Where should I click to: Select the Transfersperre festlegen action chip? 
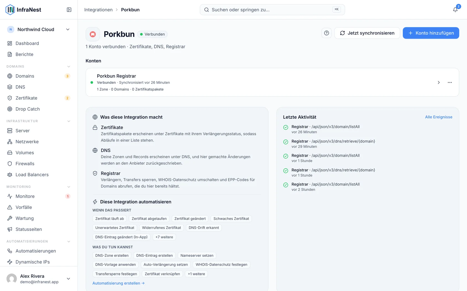tap(116, 274)
